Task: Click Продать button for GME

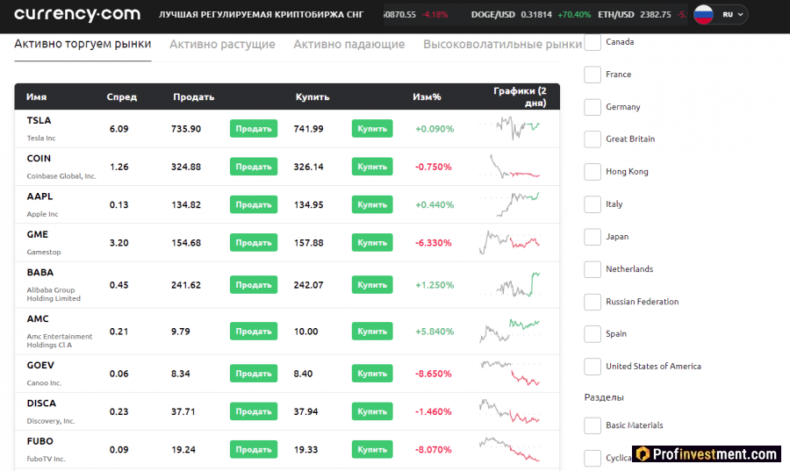Action: point(254,243)
